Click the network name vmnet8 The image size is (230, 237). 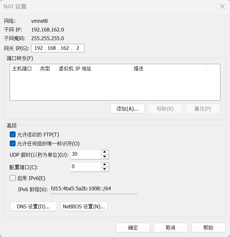pos(39,21)
